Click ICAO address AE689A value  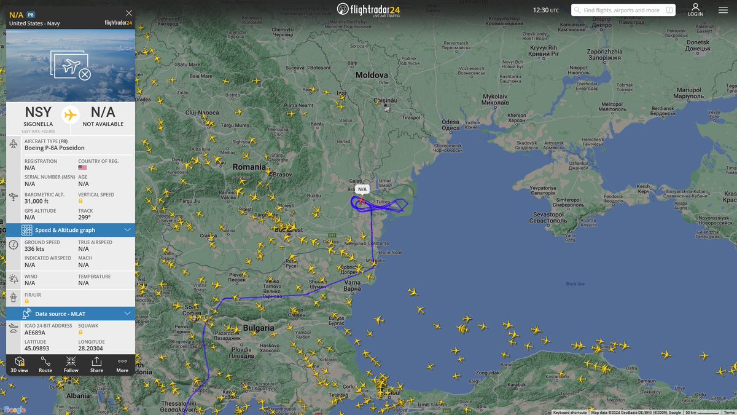coord(35,333)
